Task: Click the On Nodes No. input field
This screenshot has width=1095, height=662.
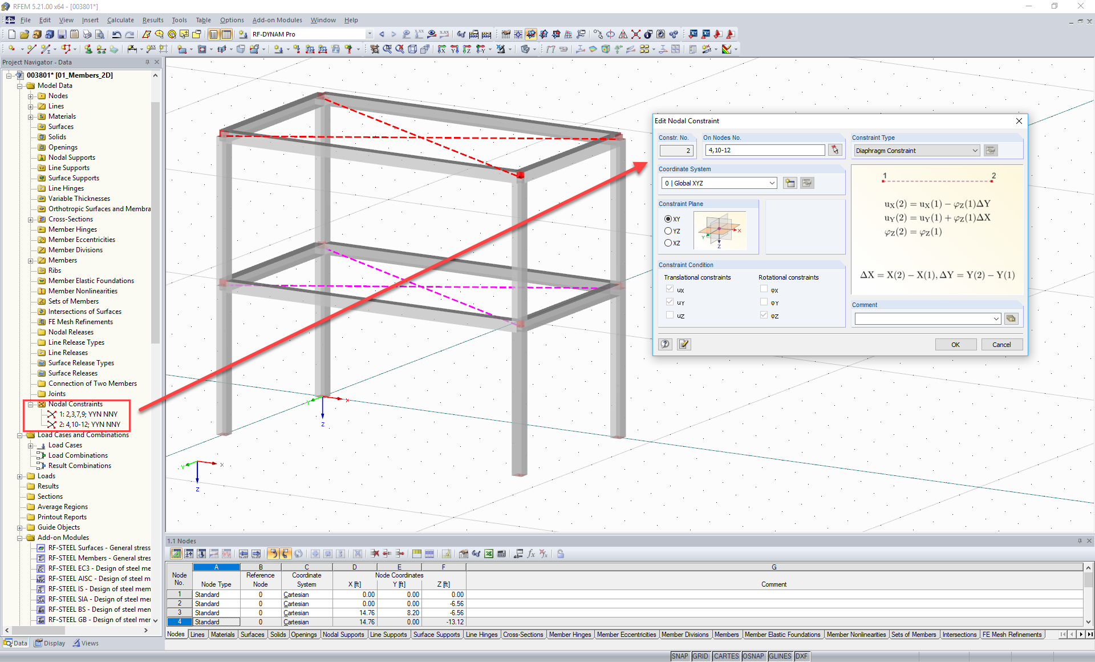Action: (764, 150)
